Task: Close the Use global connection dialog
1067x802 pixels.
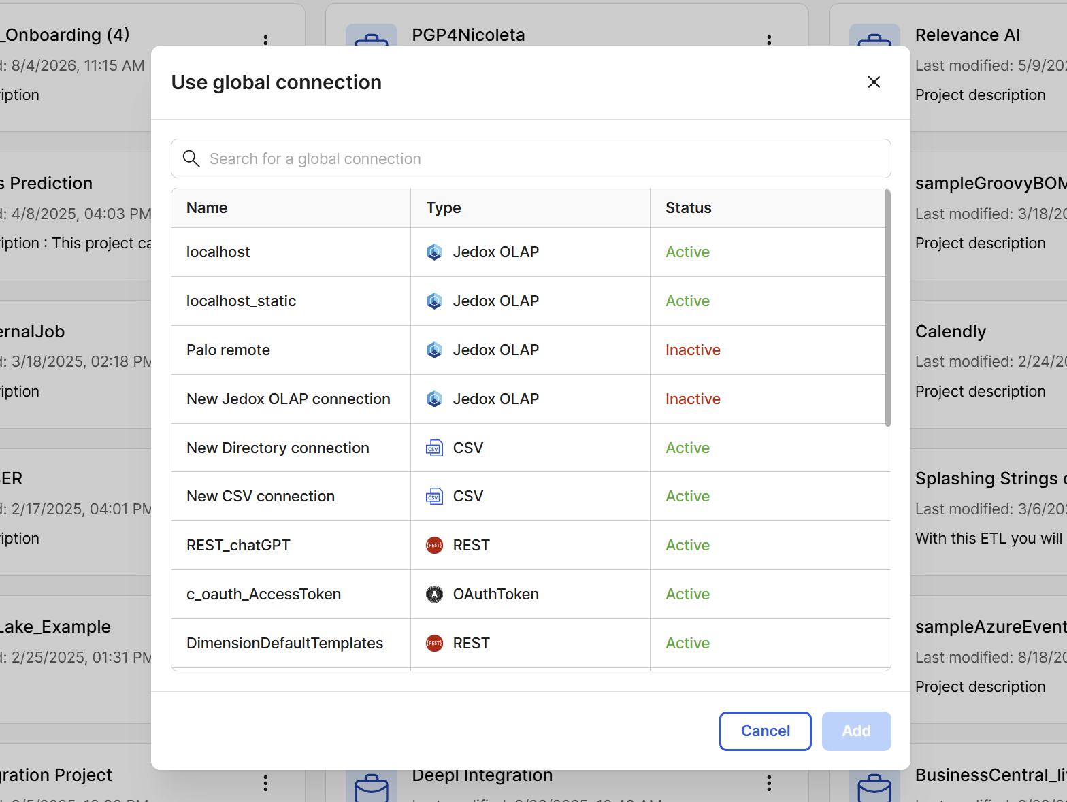Action: point(874,82)
